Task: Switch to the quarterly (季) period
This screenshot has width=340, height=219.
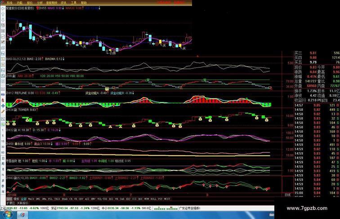Action: pos(3,186)
